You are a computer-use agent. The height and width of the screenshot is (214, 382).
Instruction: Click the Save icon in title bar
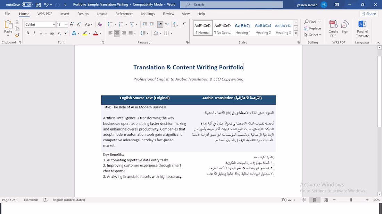38,5
